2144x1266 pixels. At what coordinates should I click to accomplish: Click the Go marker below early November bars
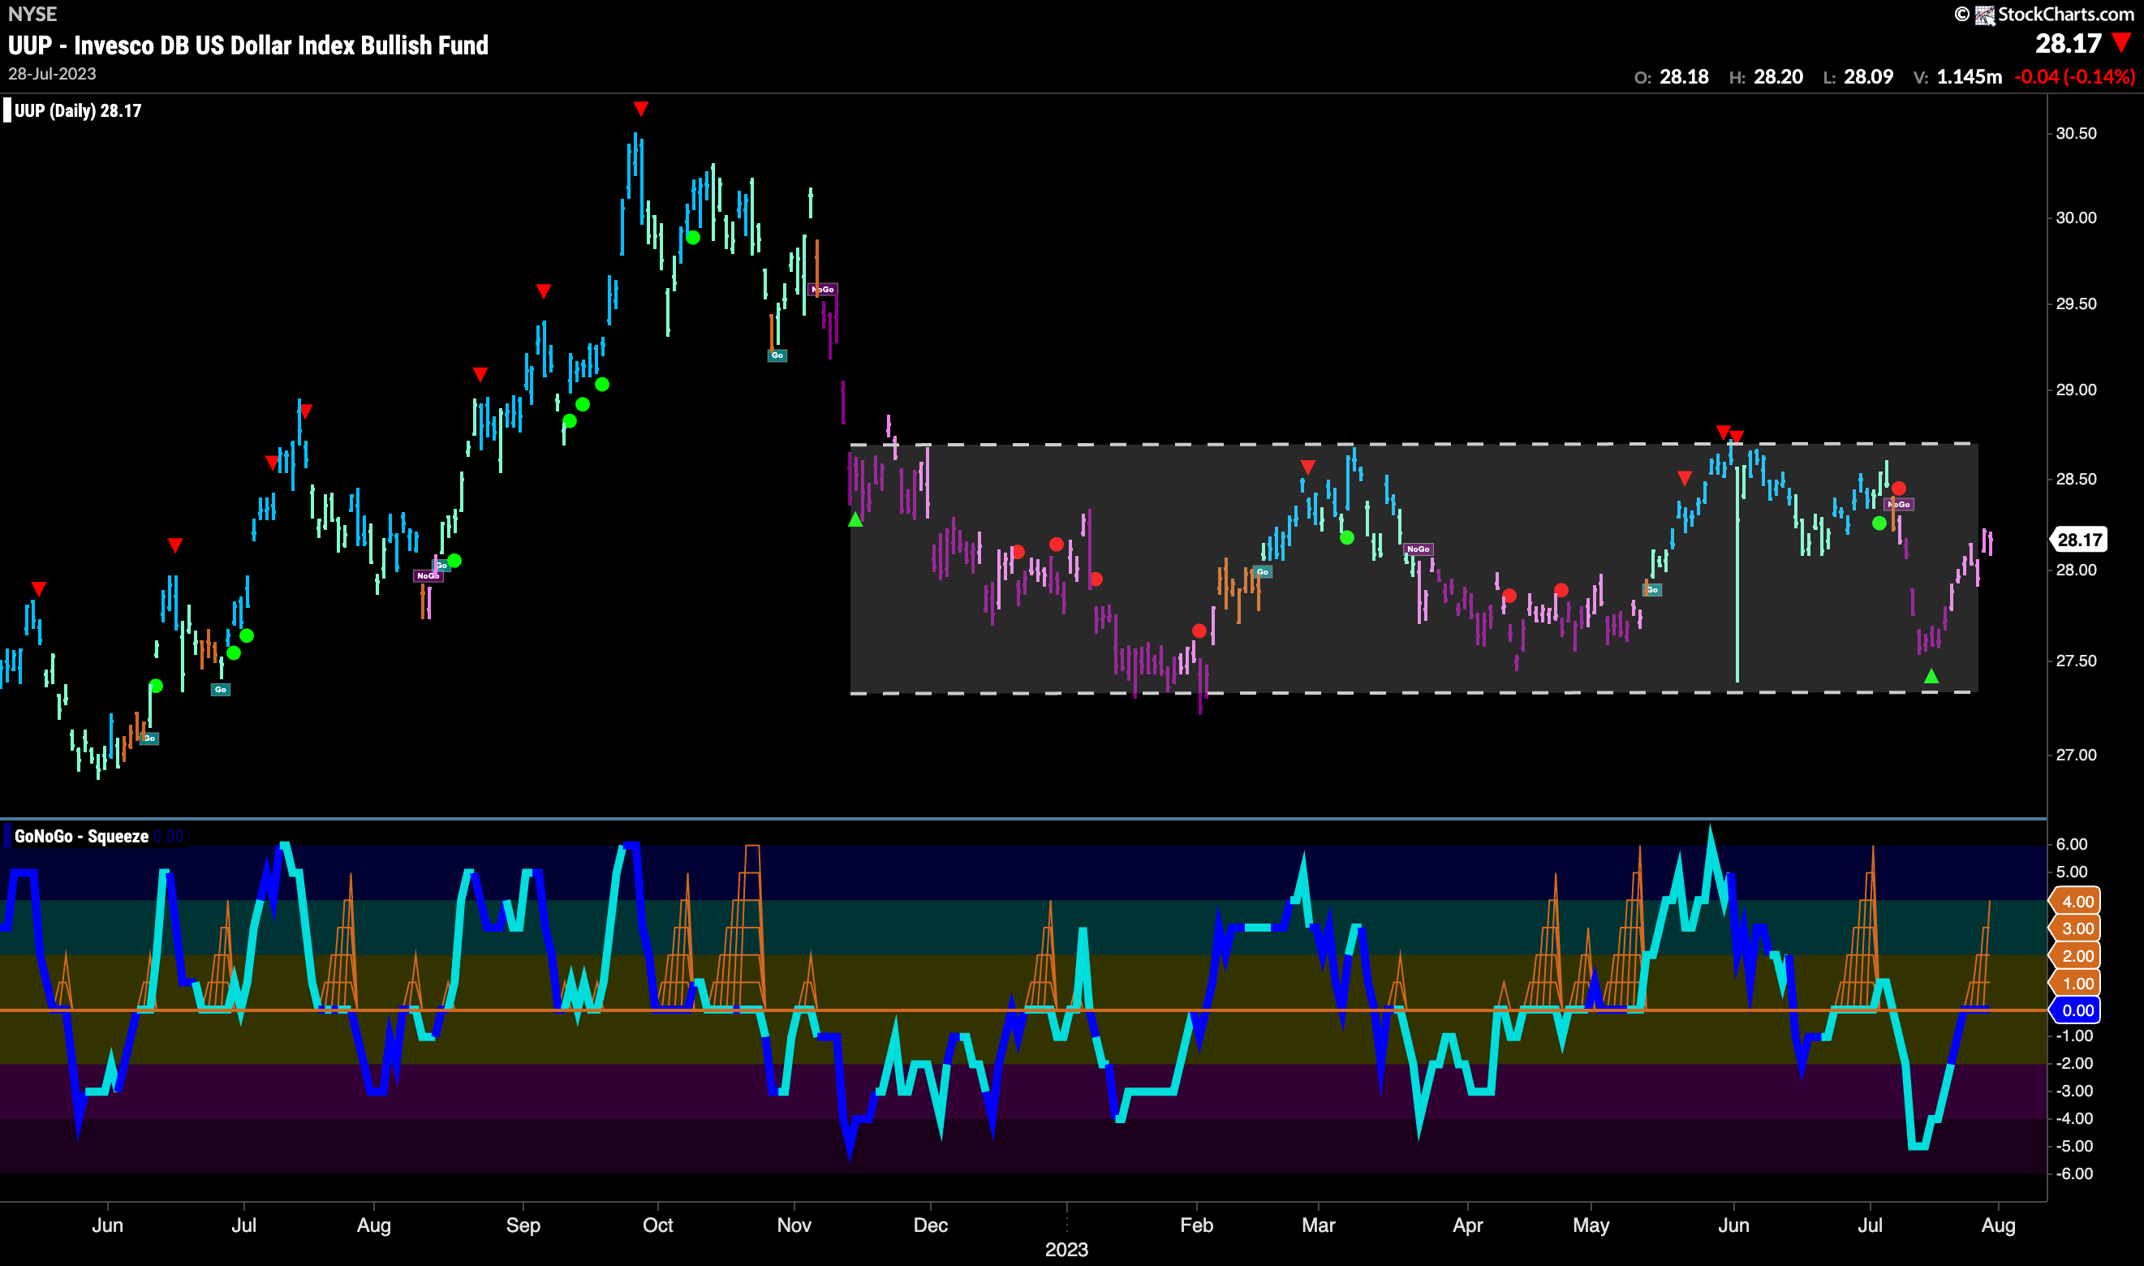(777, 355)
